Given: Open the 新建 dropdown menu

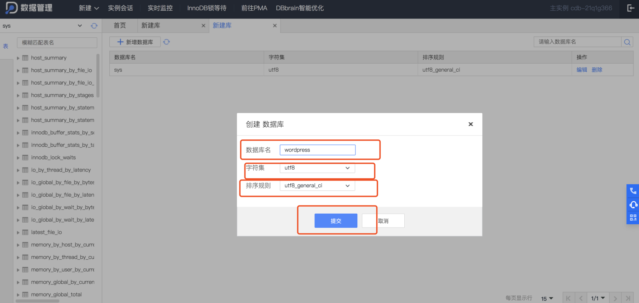Looking at the screenshot, I should pyautogui.click(x=89, y=8).
